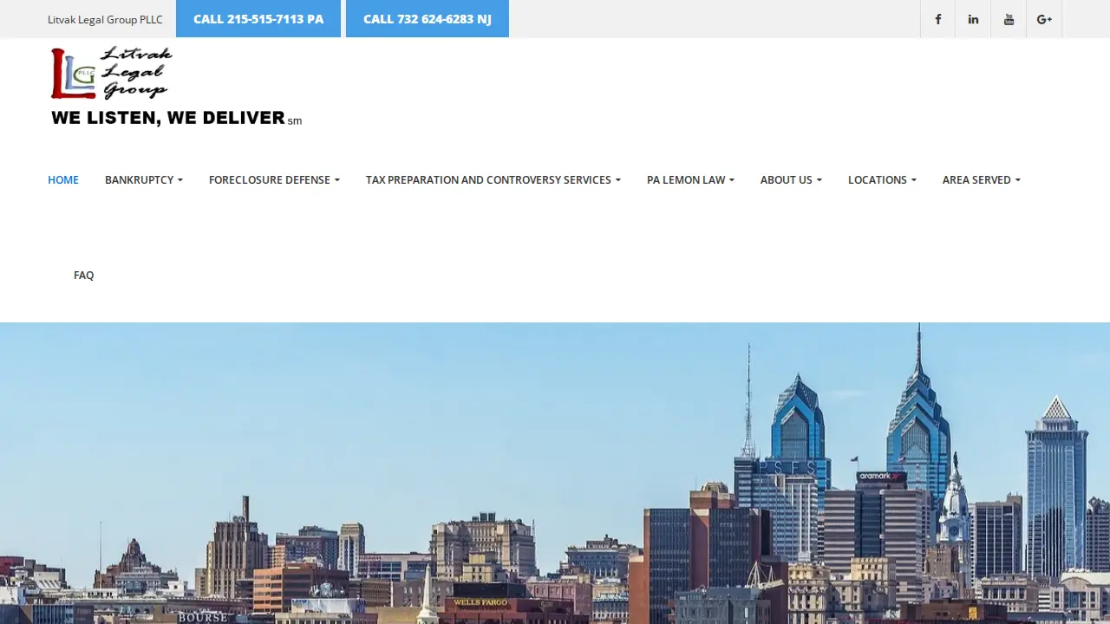Open the LinkedIn social icon
Screen dimensions: 1110x624
973,19
